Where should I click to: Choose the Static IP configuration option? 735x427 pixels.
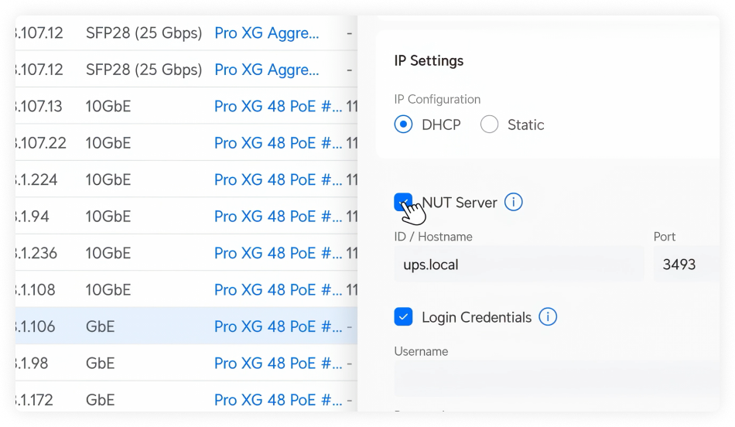click(489, 125)
